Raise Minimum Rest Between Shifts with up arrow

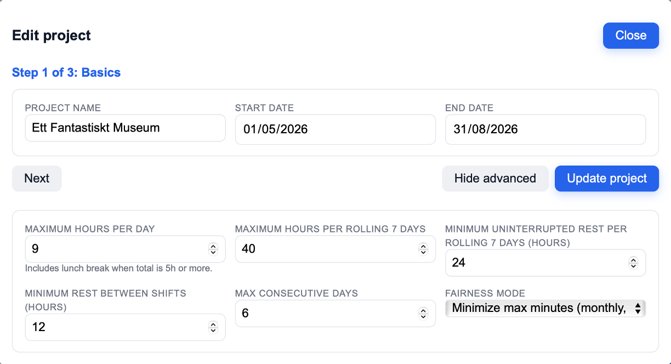213,325
